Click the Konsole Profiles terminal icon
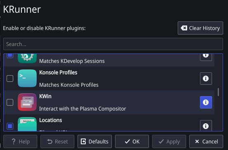Viewport: 228px width, 150px height. [27, 78]
